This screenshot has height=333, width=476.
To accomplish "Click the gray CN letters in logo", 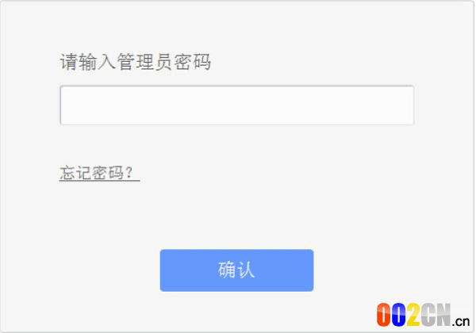I will click(x=436, y=315).
